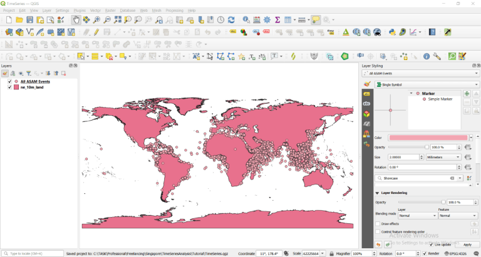Open the Processing menu
Viewport: 481px width, 257px height.
[x=174, y=11]
